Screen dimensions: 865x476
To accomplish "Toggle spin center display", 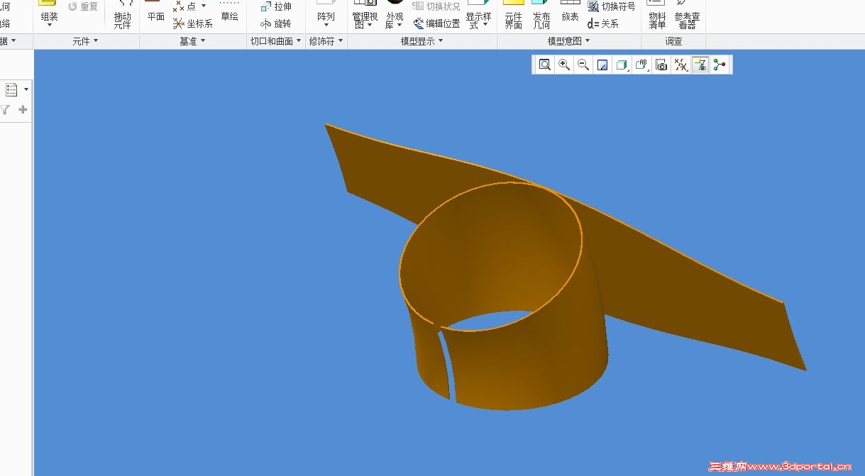I will (720, 65).
